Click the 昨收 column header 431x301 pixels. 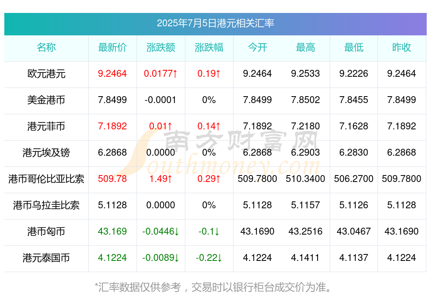pyautogui.click(x=402, y=47)
